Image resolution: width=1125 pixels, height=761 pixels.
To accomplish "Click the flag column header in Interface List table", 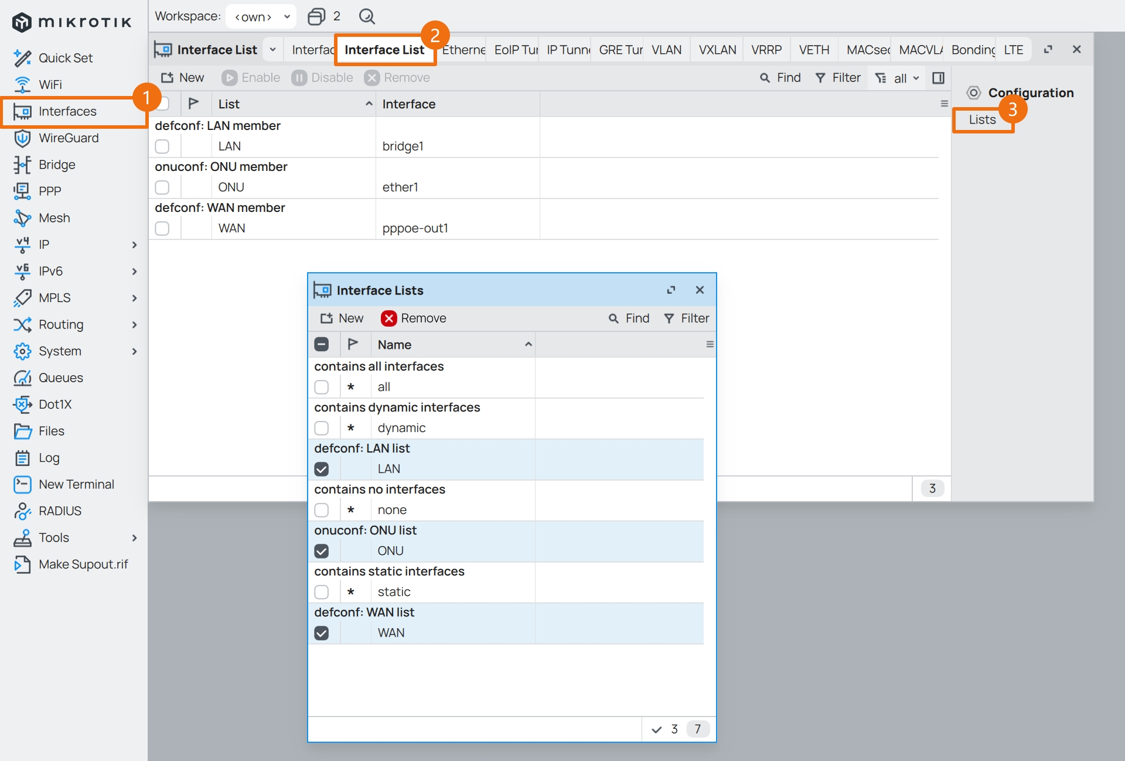I will point(193,104).
